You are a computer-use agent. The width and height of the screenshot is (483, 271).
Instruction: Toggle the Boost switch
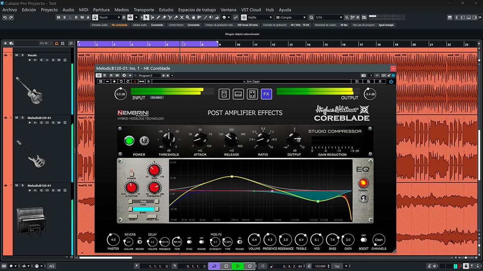[x=363, y=240]
